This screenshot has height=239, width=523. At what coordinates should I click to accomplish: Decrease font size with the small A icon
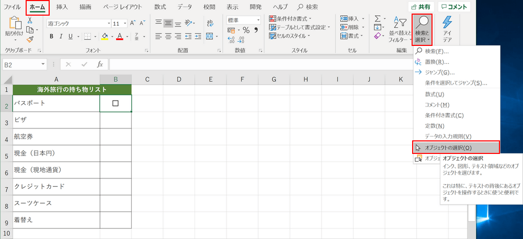142,23
